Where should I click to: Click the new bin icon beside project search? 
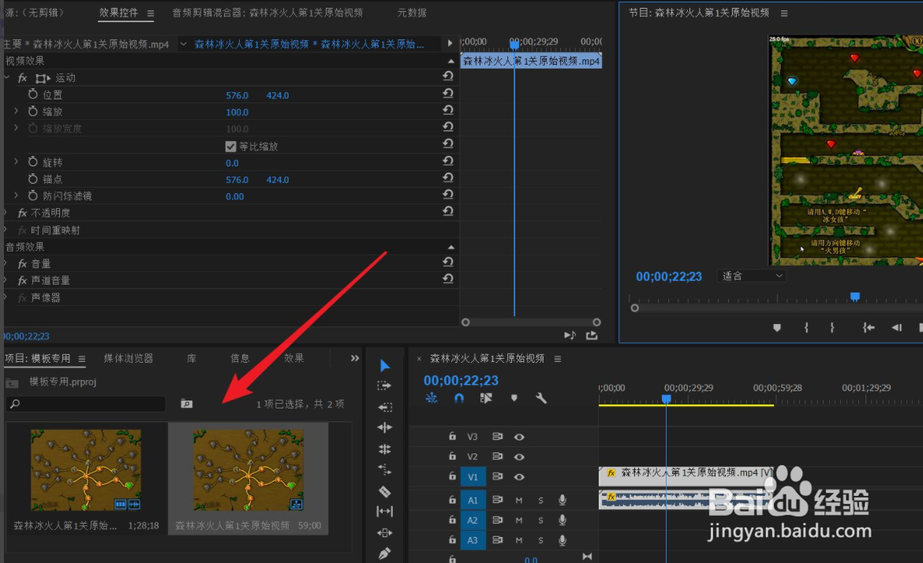[x=187, y=404]
